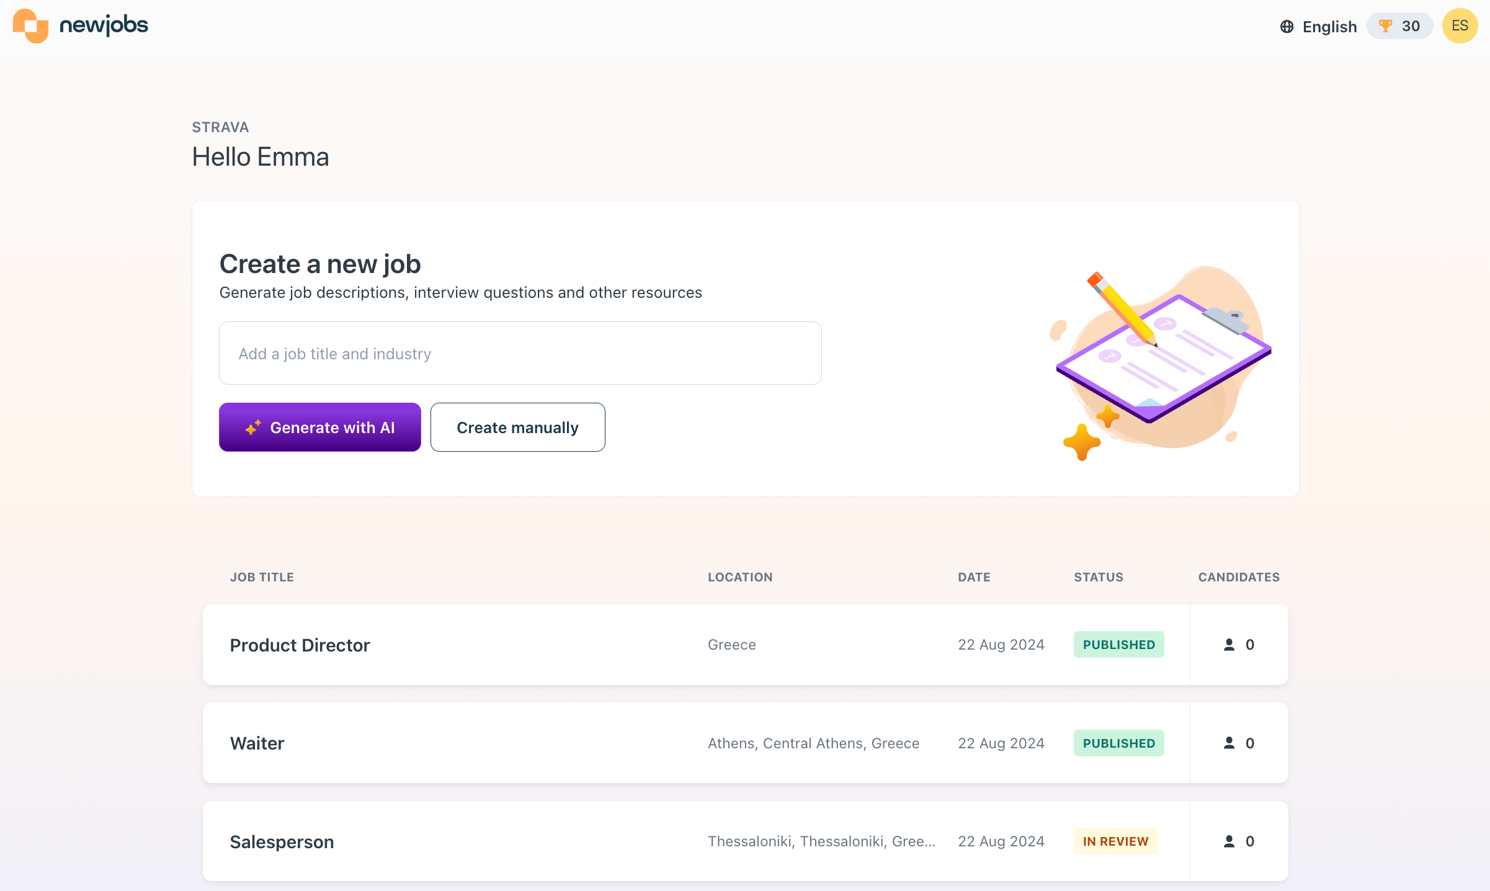
Task: Click the Create manually button
Action: 517,428
